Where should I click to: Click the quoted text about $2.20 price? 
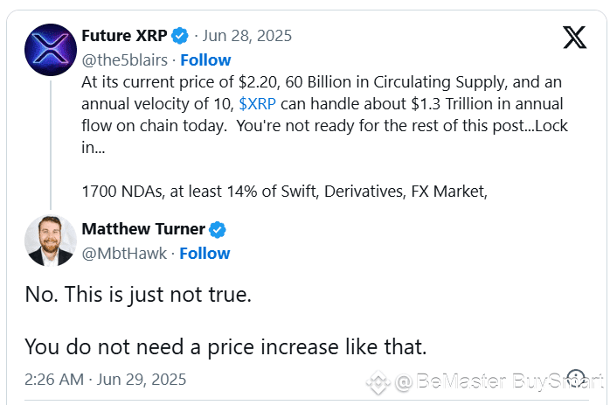[324, 115]
